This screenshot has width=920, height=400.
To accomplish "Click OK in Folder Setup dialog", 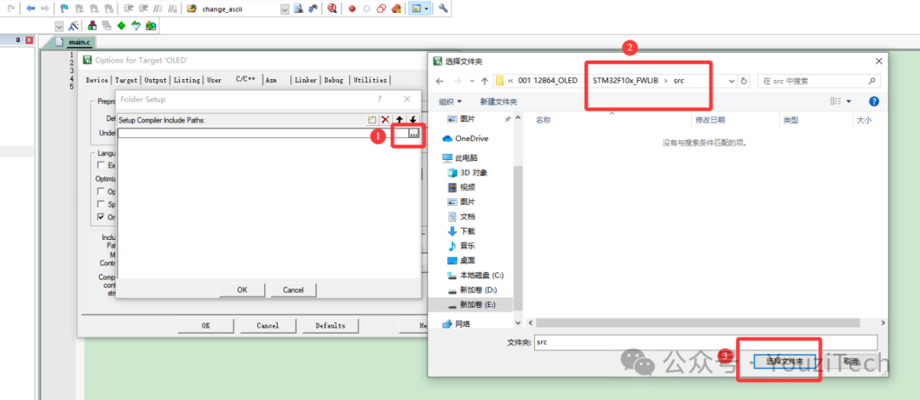I will coord(242,289).
